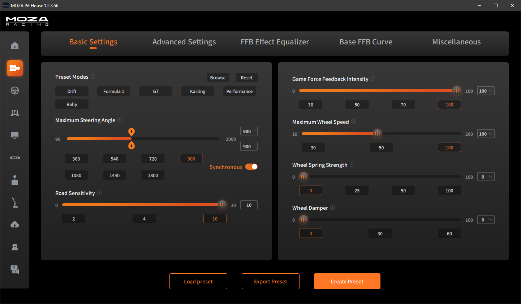This screenshot has width=521, height=304.
Task: Click the Reset preset button
Action: (247, 78)
